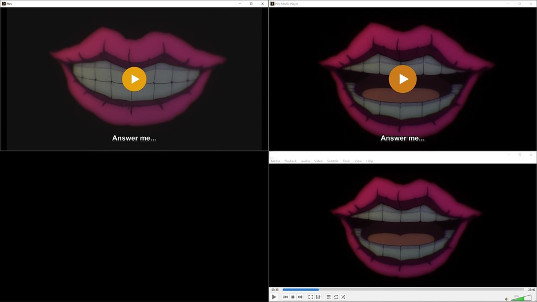This screenshot has height=302, width=537.
Task: Toggle the VLC playlist view
Action: pos(329,297)
